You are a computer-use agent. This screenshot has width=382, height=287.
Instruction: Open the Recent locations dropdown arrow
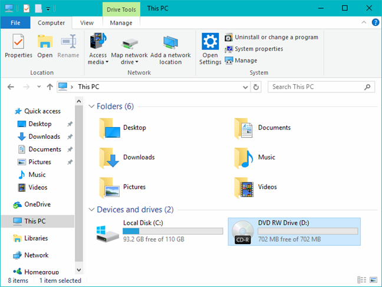click(x=39, y=87)
